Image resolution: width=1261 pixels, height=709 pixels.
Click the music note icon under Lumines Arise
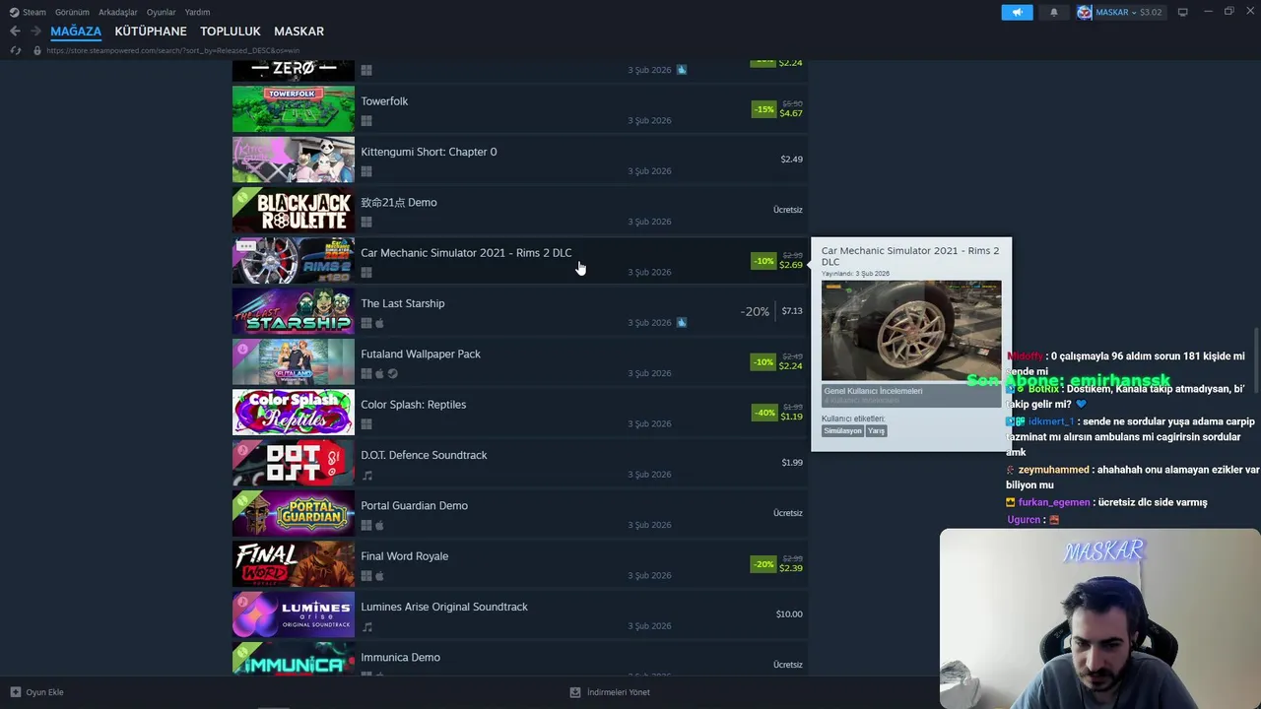(x=366, y=626)
